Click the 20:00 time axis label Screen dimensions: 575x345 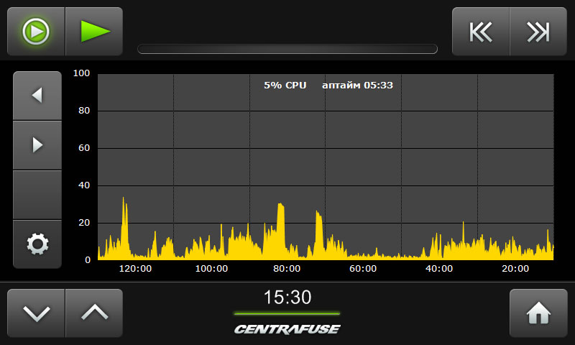coord(515,269)
